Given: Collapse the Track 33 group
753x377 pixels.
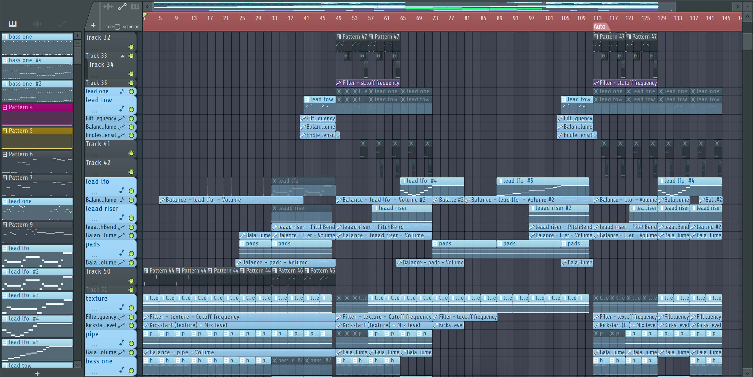Looking at the screenshot, I should click(x=123, y=56).
